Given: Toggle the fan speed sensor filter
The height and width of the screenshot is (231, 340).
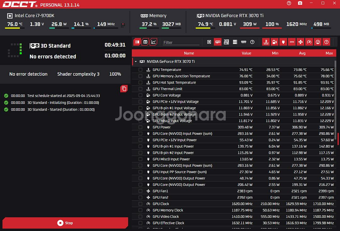Looking at the screenshot, I should (x=301, y=42).
